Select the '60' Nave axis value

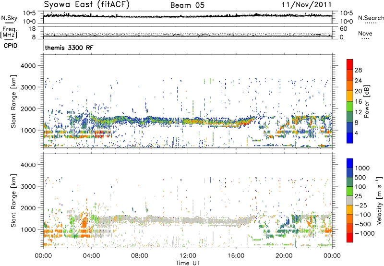343,29
